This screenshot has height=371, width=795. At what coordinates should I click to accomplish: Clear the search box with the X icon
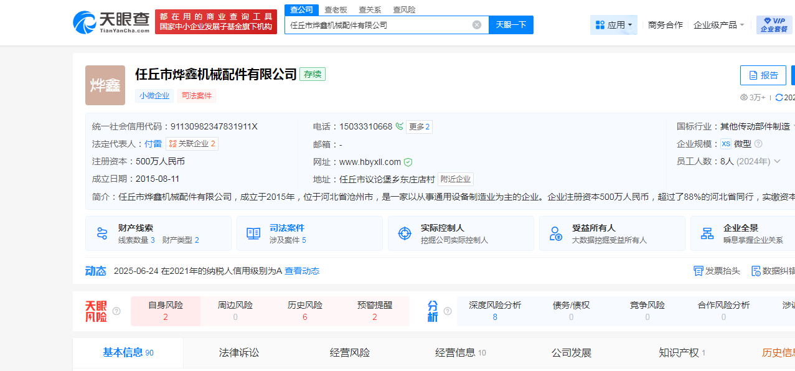pos(477,25)
